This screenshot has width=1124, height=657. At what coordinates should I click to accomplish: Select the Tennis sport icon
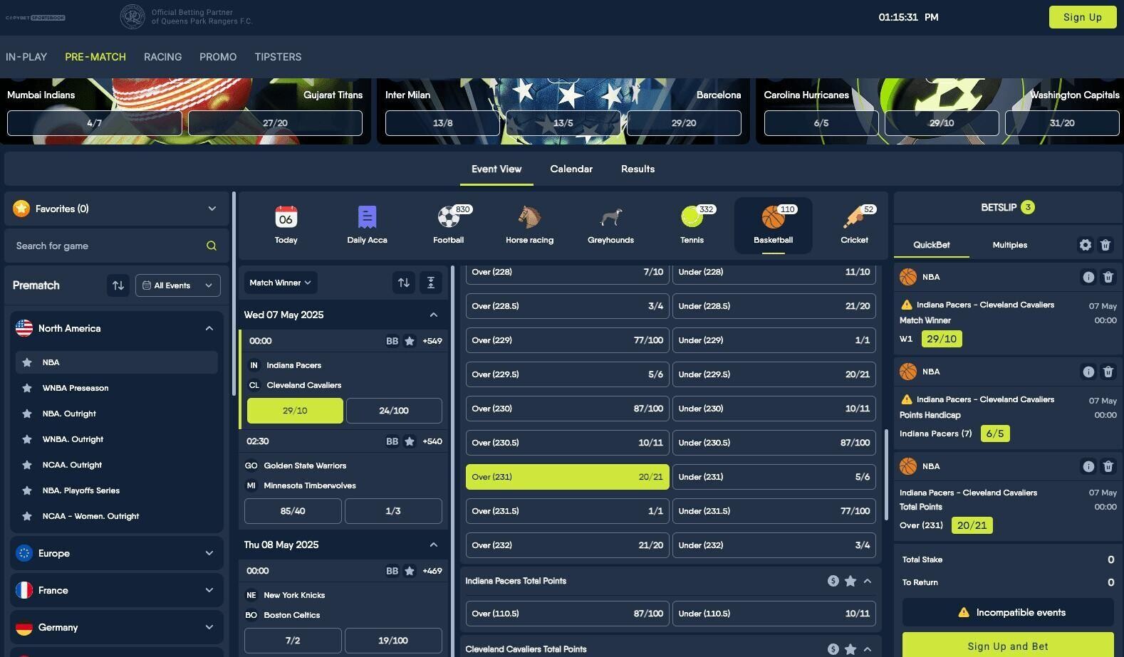pyautogui.click(x=692, y=224)
